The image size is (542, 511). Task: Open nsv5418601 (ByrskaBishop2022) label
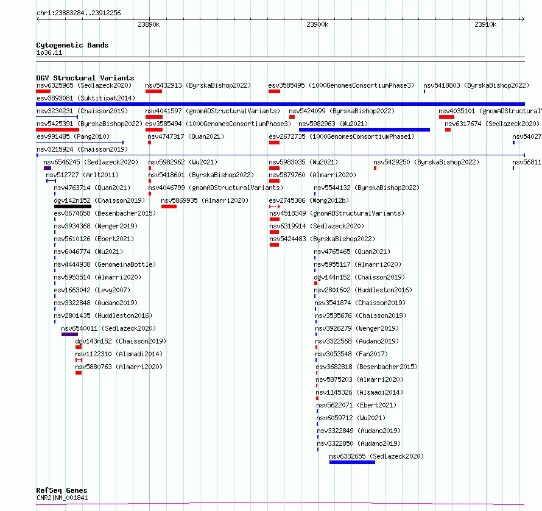201,175
